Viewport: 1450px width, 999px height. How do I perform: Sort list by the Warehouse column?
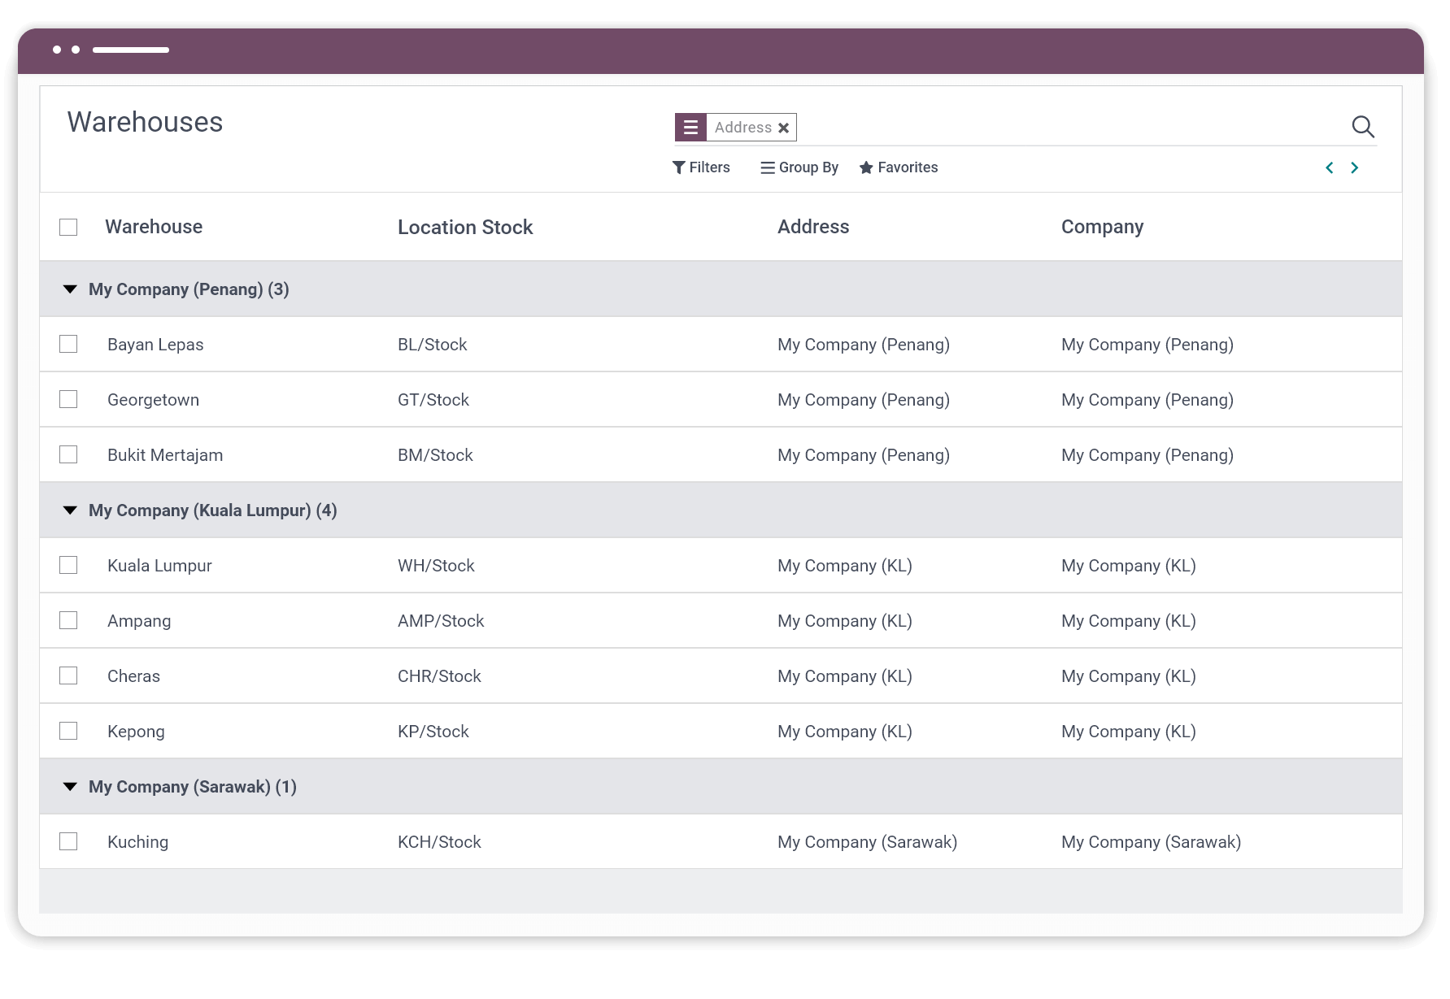(x=154, y=227)
